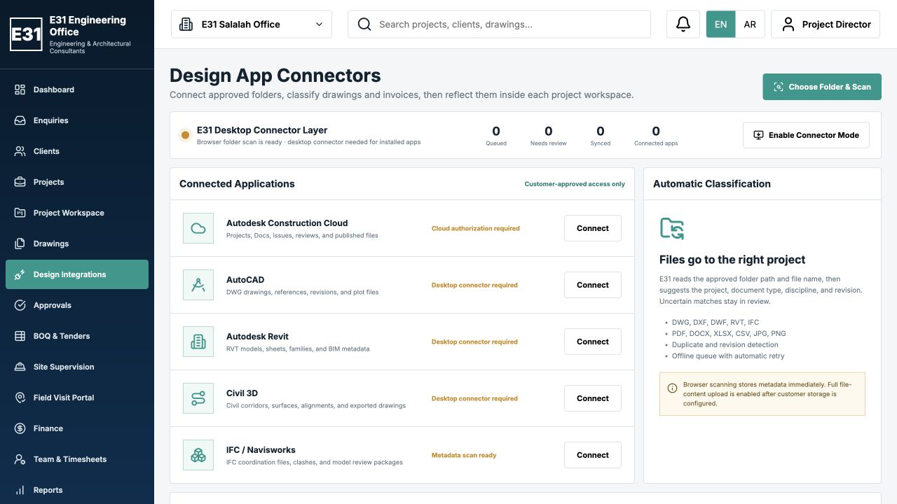Screen dimensions: 897x504
Task: Connect AutoCAD application
Action: [x=593, y=285]
